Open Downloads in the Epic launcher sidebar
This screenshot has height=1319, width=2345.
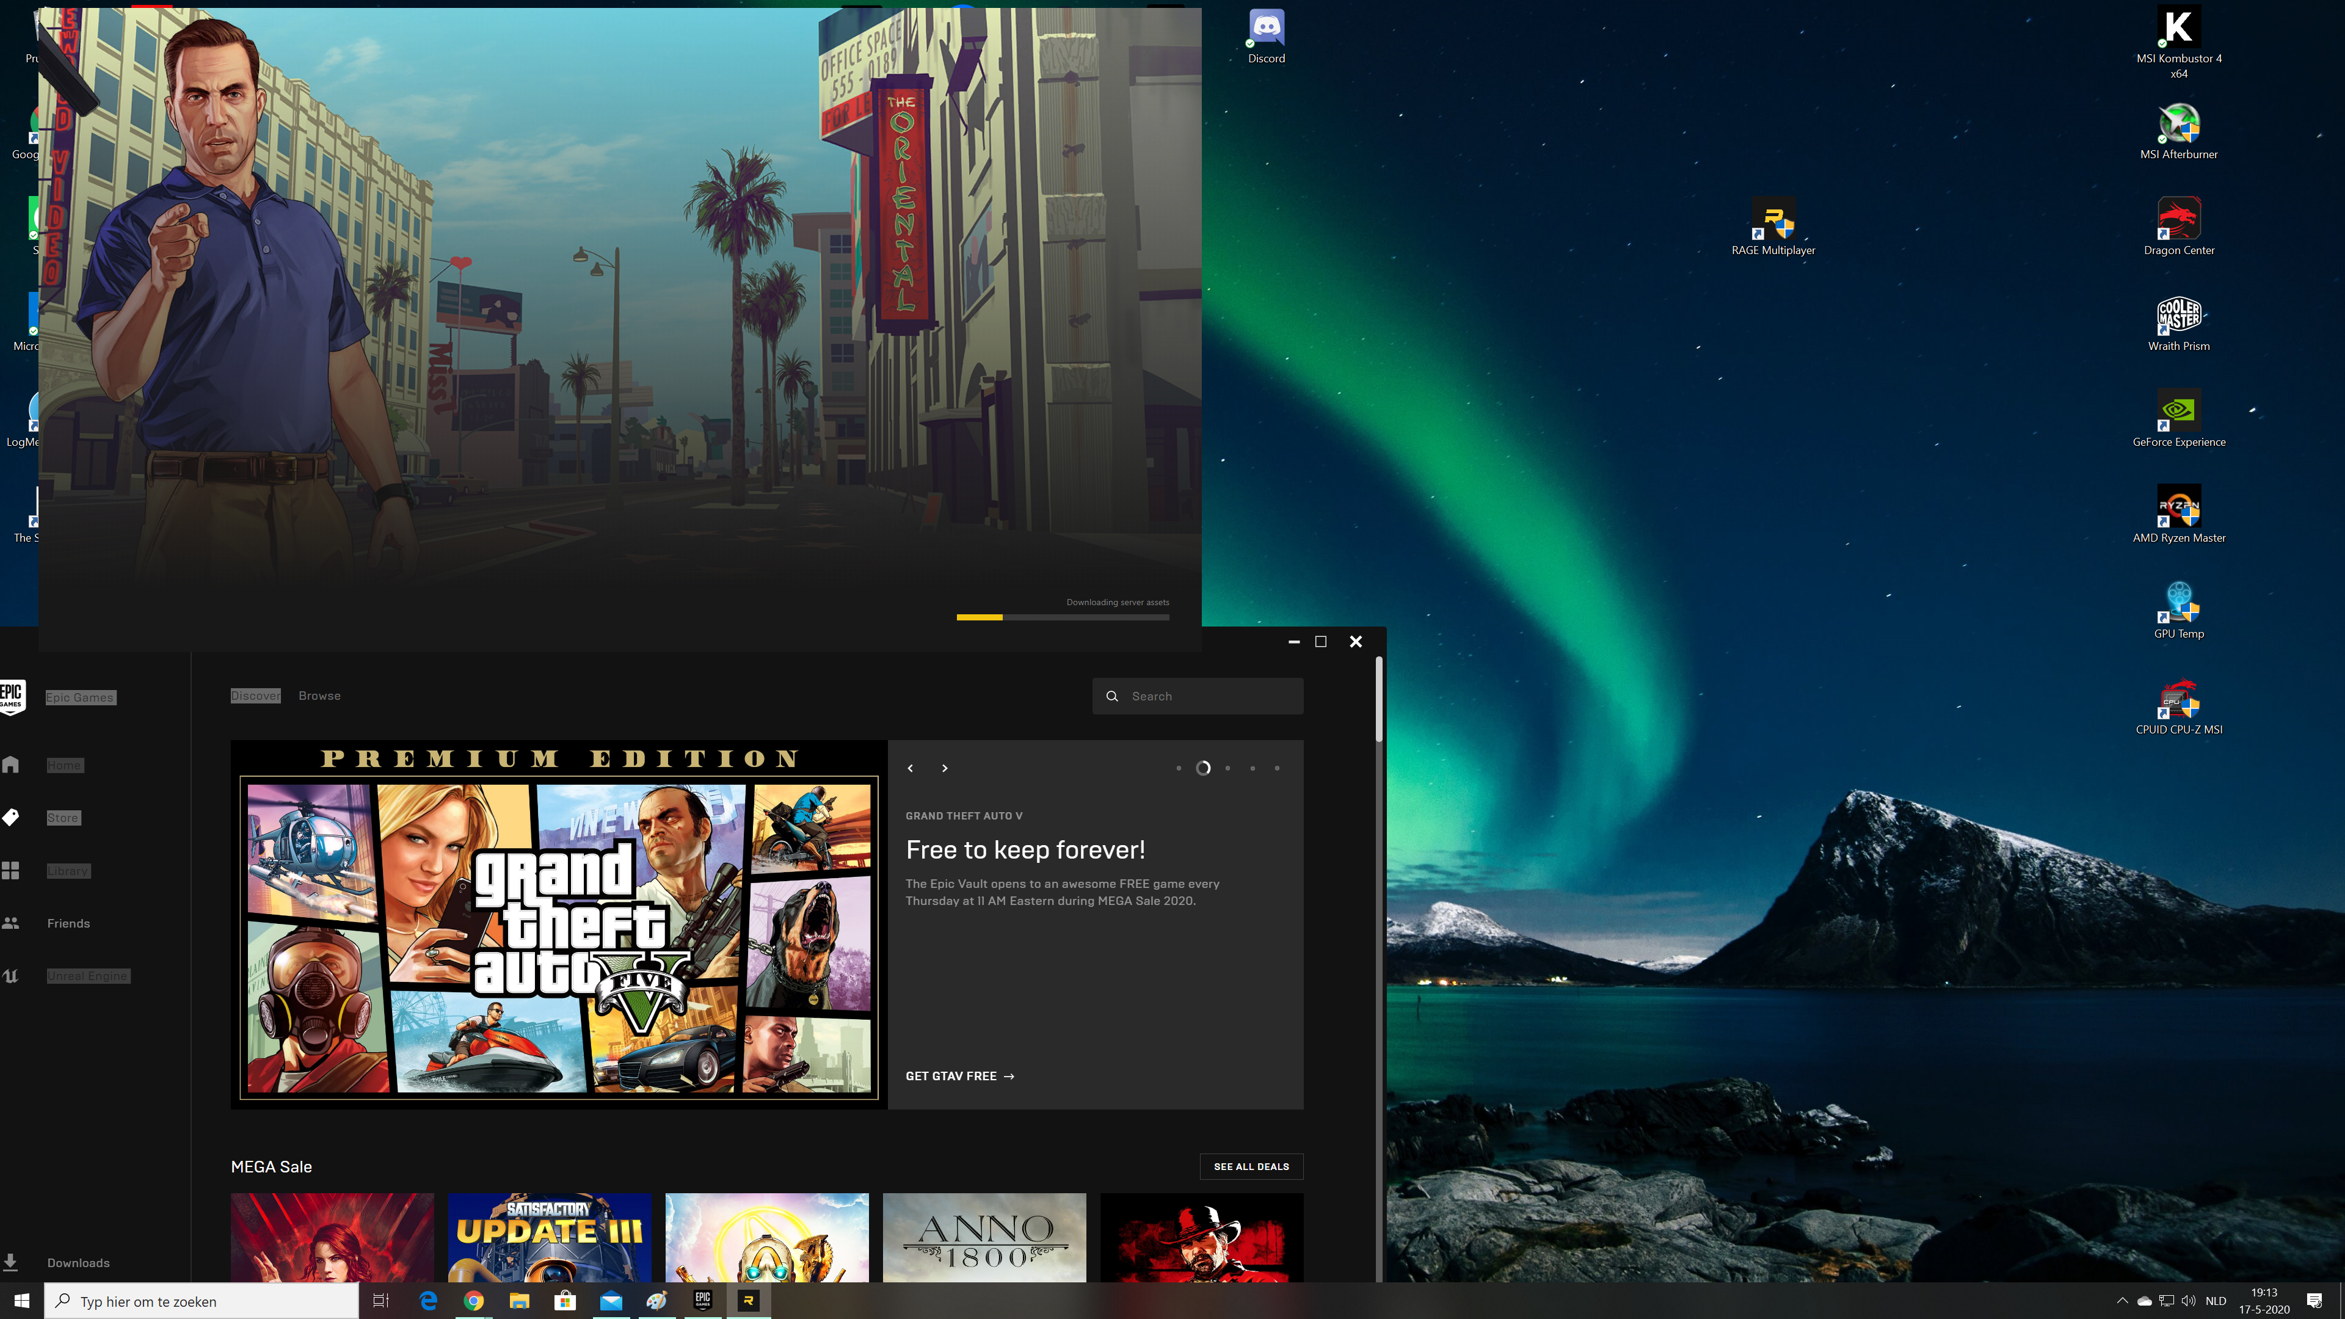[78, 1263]
